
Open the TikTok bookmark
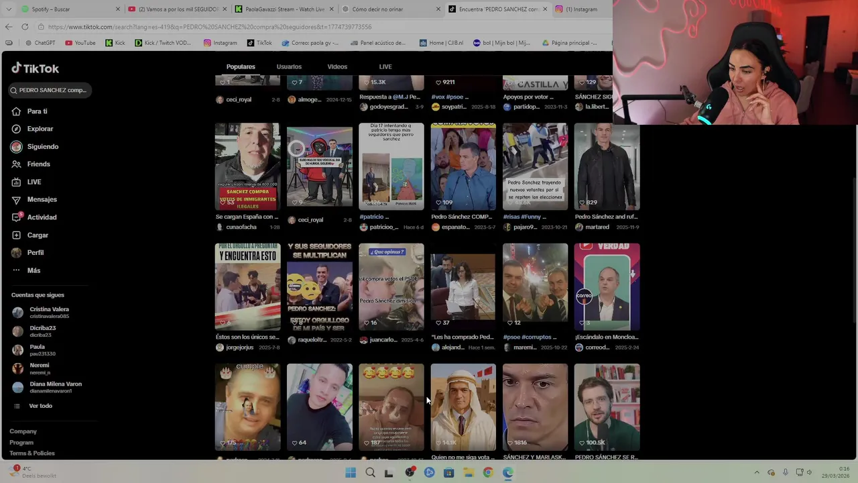pos(259,43)
